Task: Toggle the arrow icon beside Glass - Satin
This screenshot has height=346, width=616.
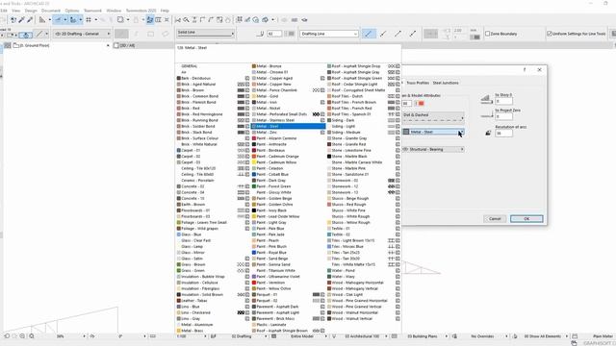Action: 247,259
